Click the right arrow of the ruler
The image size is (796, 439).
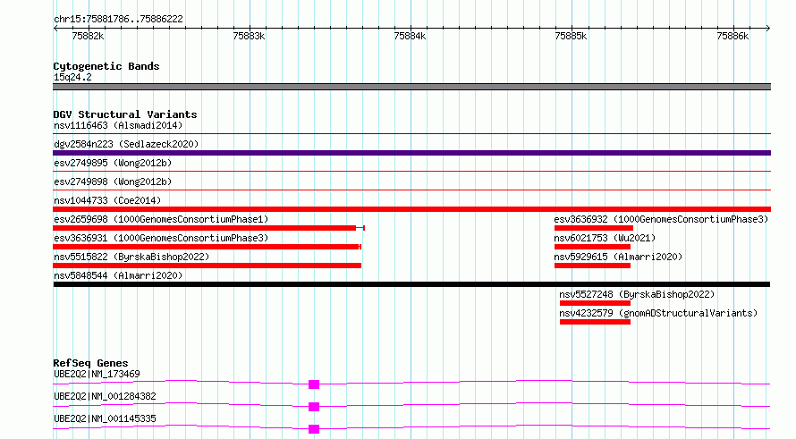coord(767,28)
